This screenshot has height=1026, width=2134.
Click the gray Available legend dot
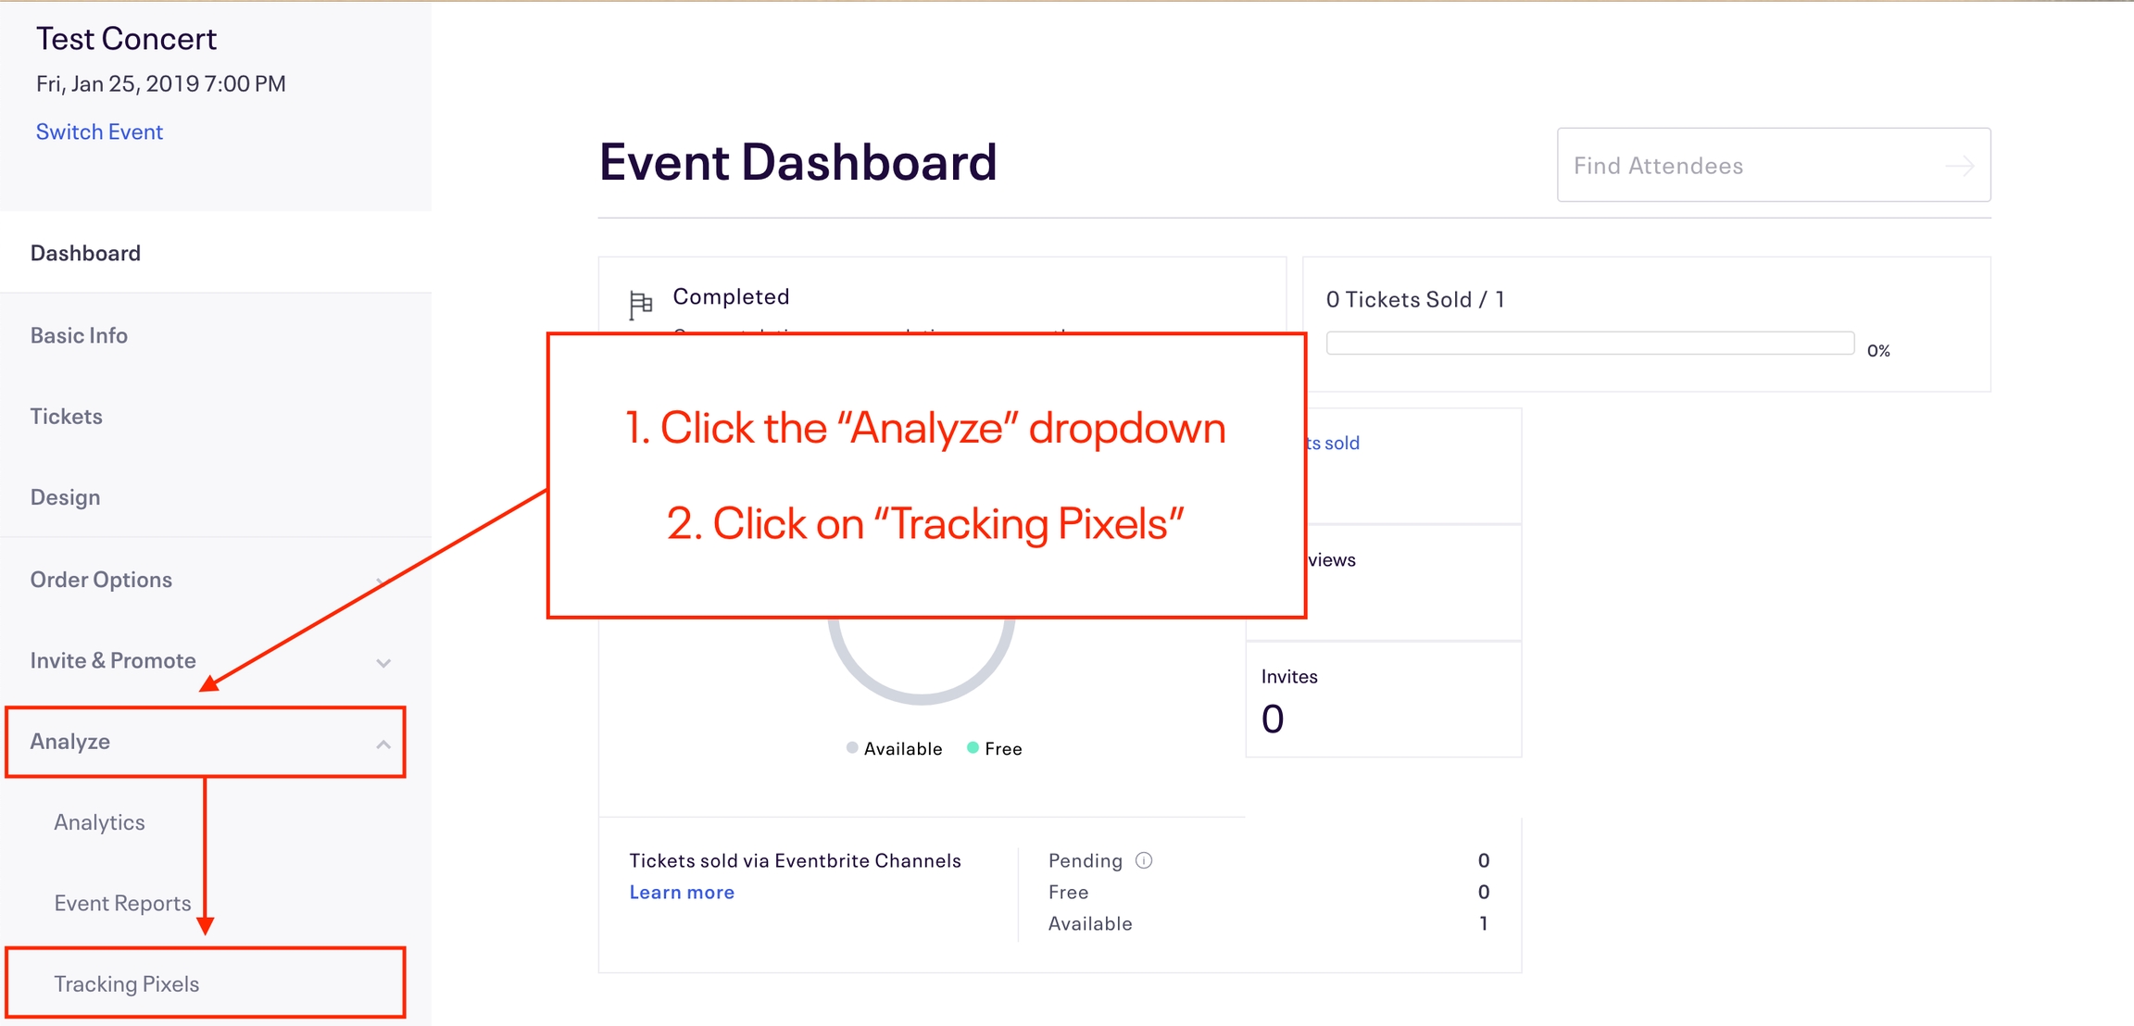[852, 747]
